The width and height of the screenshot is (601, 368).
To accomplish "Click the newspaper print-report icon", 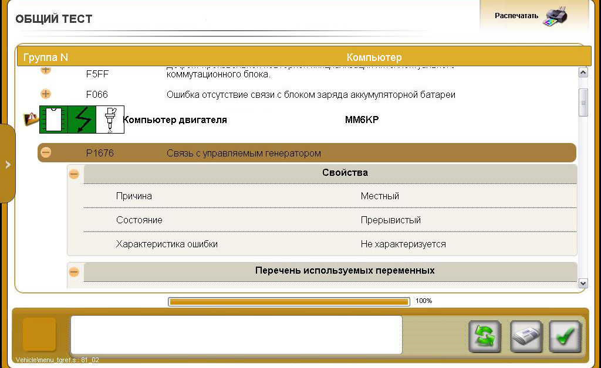I will pyautogui.click(x=526, y=336).
